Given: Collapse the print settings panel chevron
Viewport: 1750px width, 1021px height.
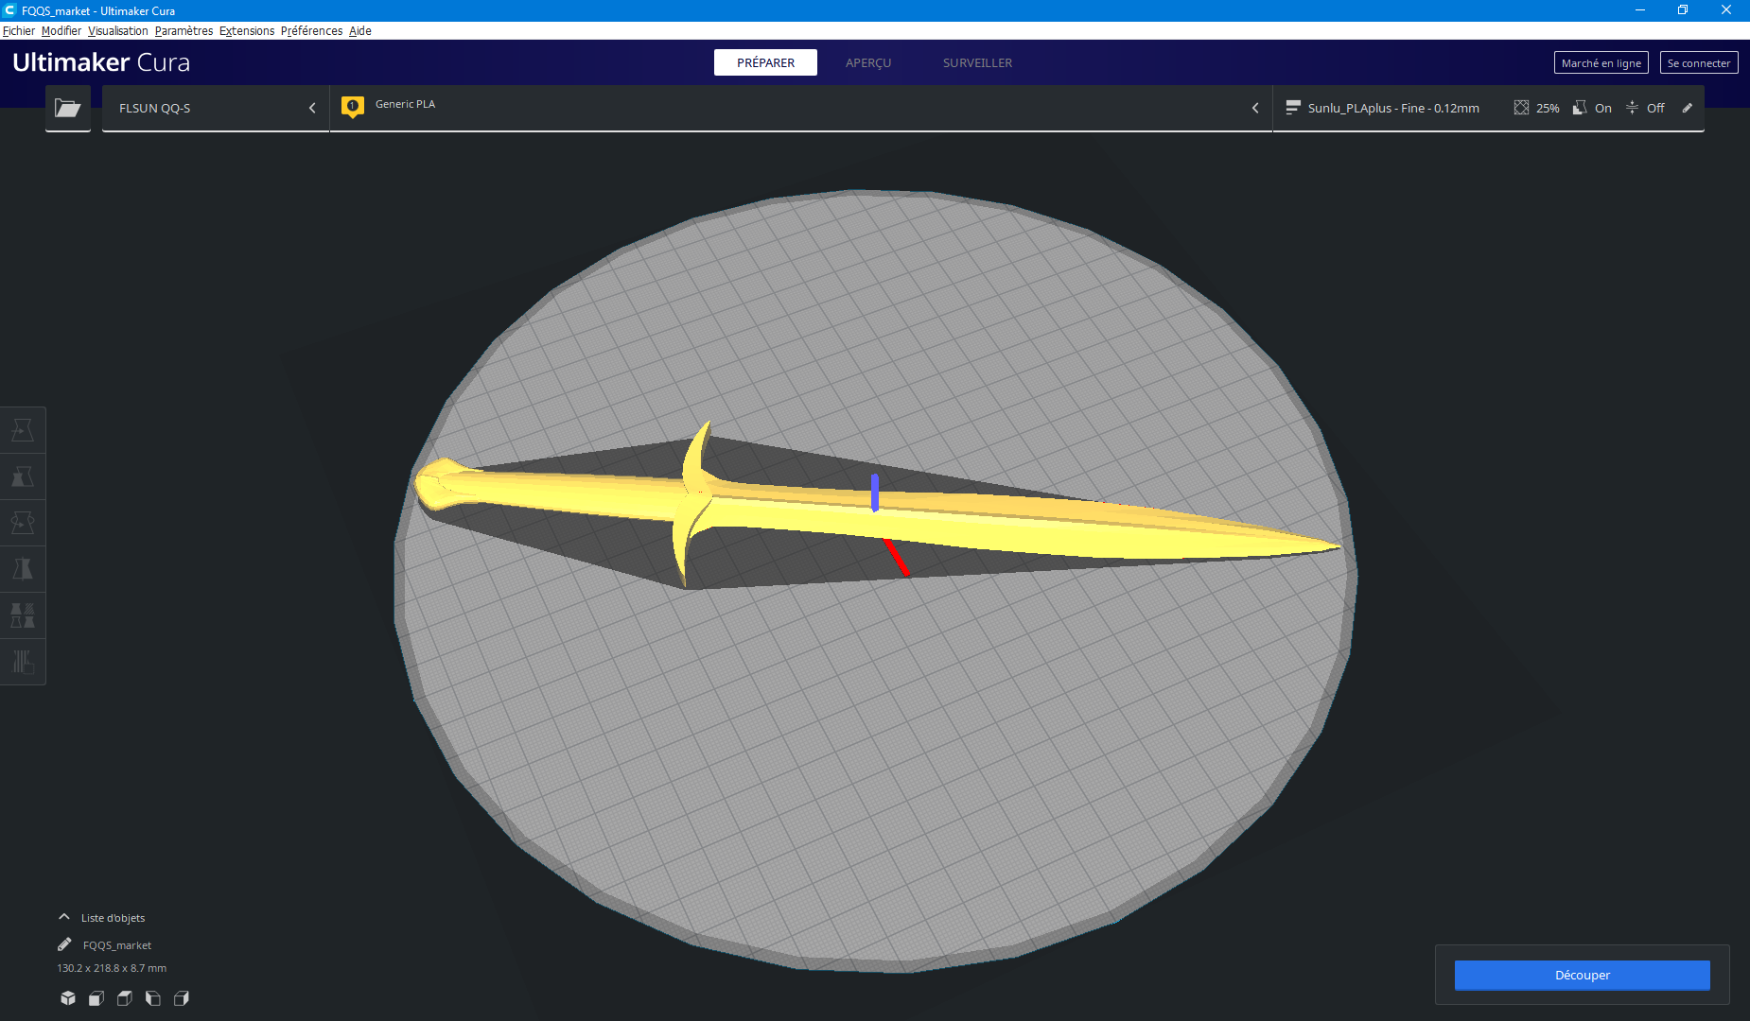Looking at the screenshot, I should pyautogui.click(x=1255, y=108).
